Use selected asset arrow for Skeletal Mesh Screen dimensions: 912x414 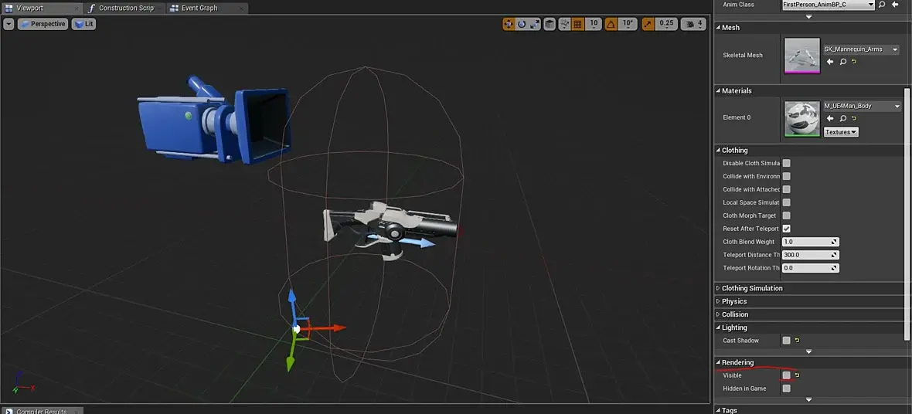[x=830, y=62]
